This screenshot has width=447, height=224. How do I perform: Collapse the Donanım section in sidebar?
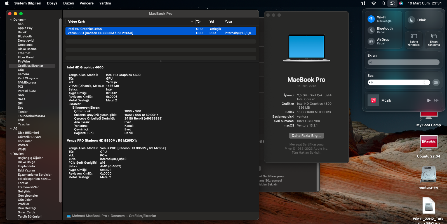[11, 20]
